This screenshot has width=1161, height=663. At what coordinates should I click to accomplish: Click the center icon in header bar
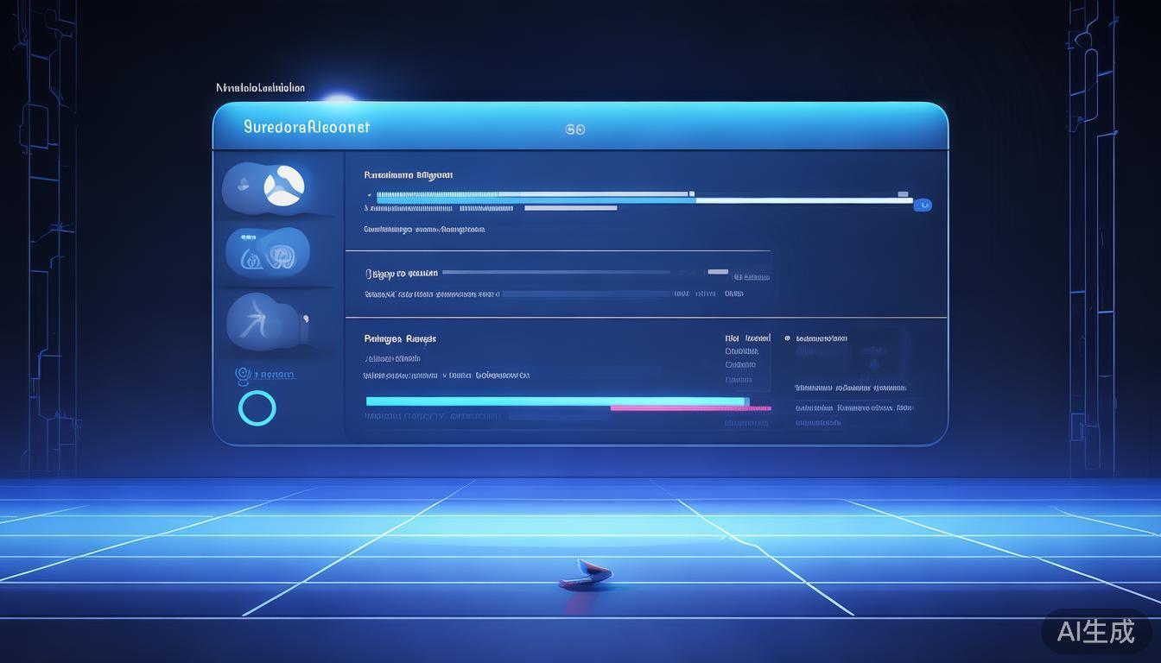(574, 129)
